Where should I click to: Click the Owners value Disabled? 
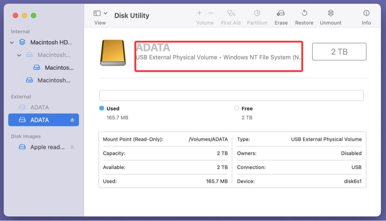pos(351,154)
